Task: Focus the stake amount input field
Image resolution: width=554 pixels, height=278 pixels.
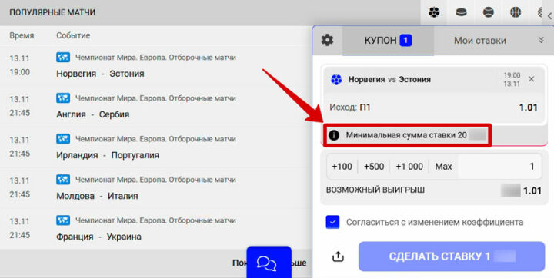Action: (x=499, y=167)
